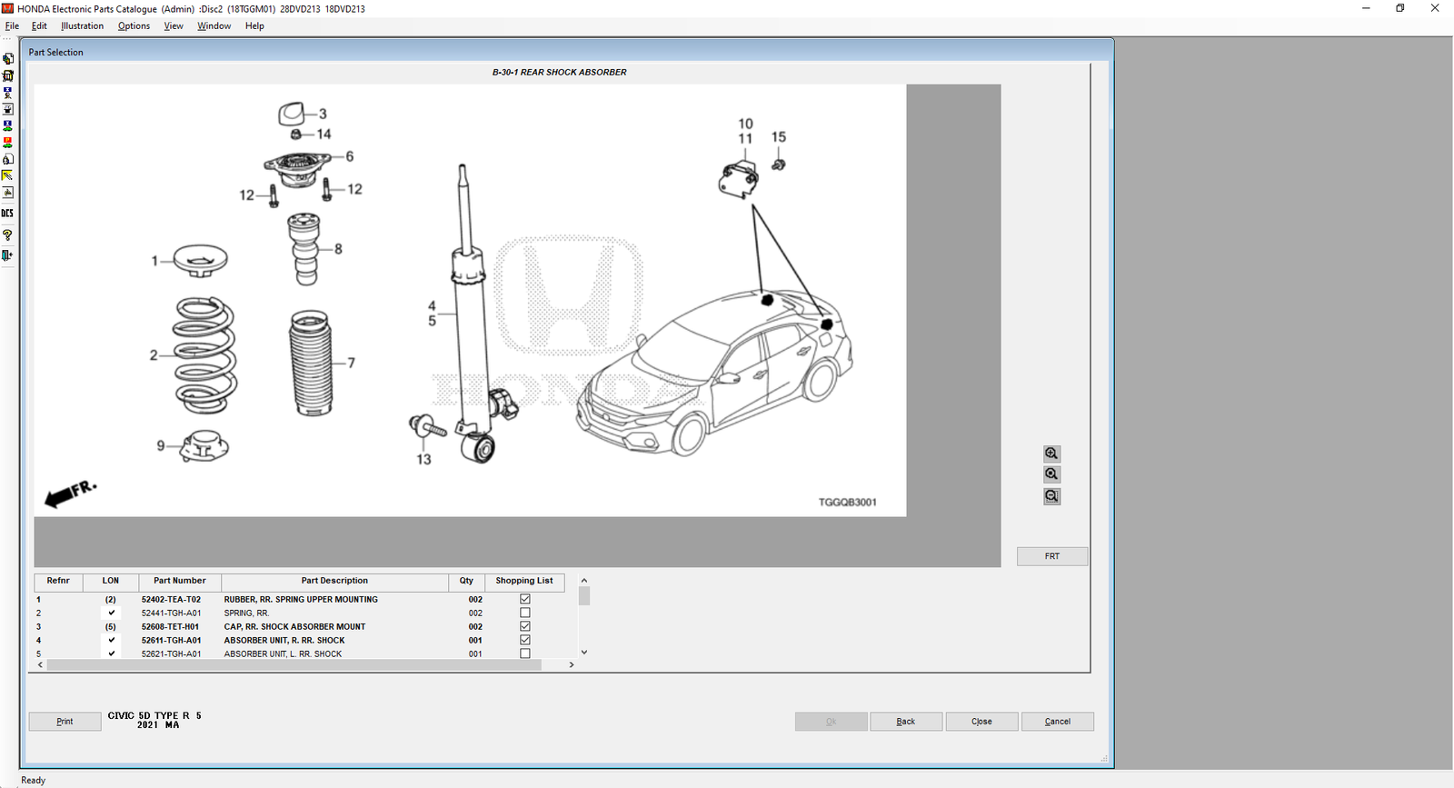Open the View menu
The height and width of the screenshot is (788, 1454).
click(x=174, y=25)
